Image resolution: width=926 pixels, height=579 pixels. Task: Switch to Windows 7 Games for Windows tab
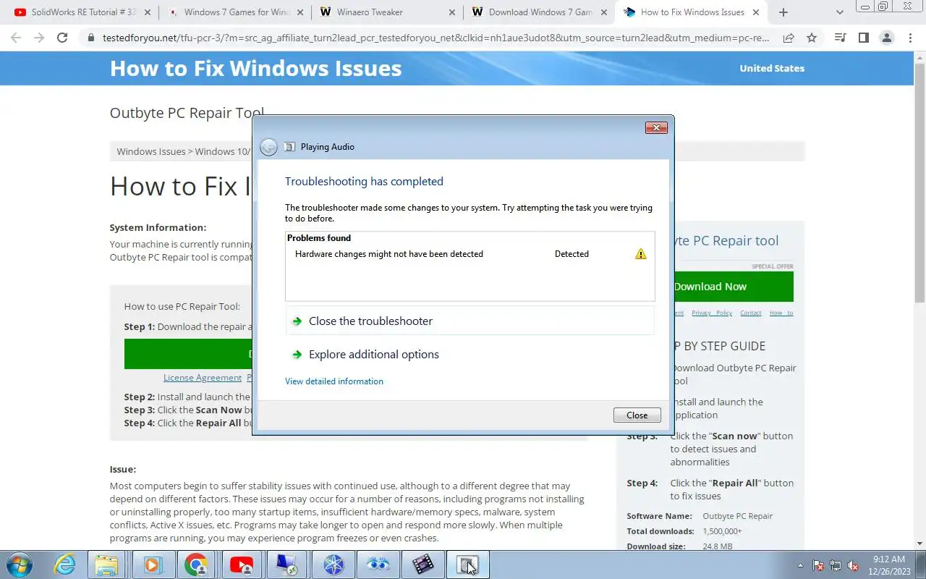(235, 12)
